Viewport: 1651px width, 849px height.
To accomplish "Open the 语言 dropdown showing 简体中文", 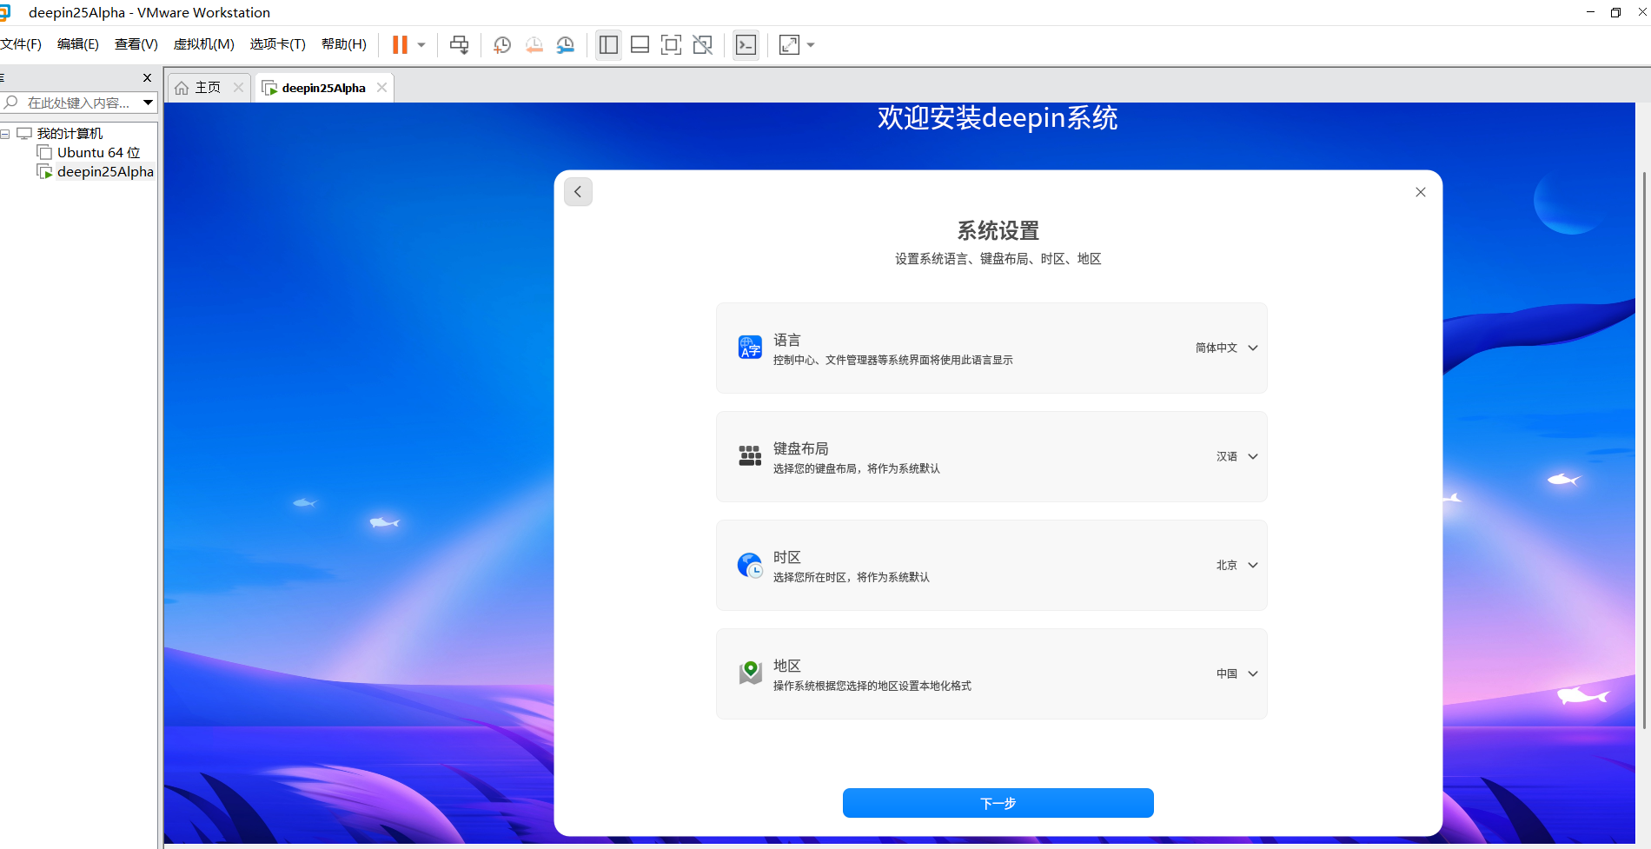I will pyautogui.click(x=1226, y=348).
